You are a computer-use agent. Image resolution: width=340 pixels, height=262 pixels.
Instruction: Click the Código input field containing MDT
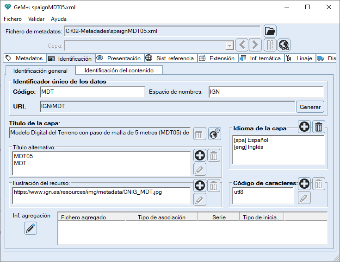[92, 92]
